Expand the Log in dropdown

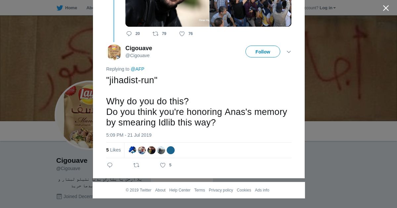(x=328, y=8)
